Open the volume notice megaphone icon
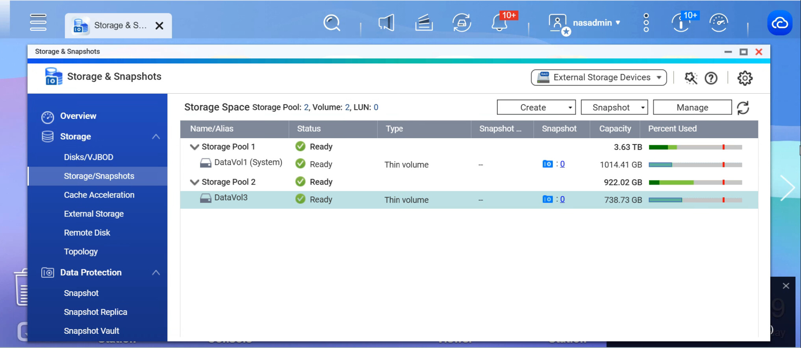The image size is (801, 348). tap(386, 23)
